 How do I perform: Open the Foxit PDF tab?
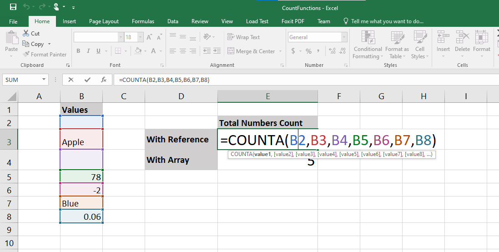pyautogui.click(x=293, y=21)
